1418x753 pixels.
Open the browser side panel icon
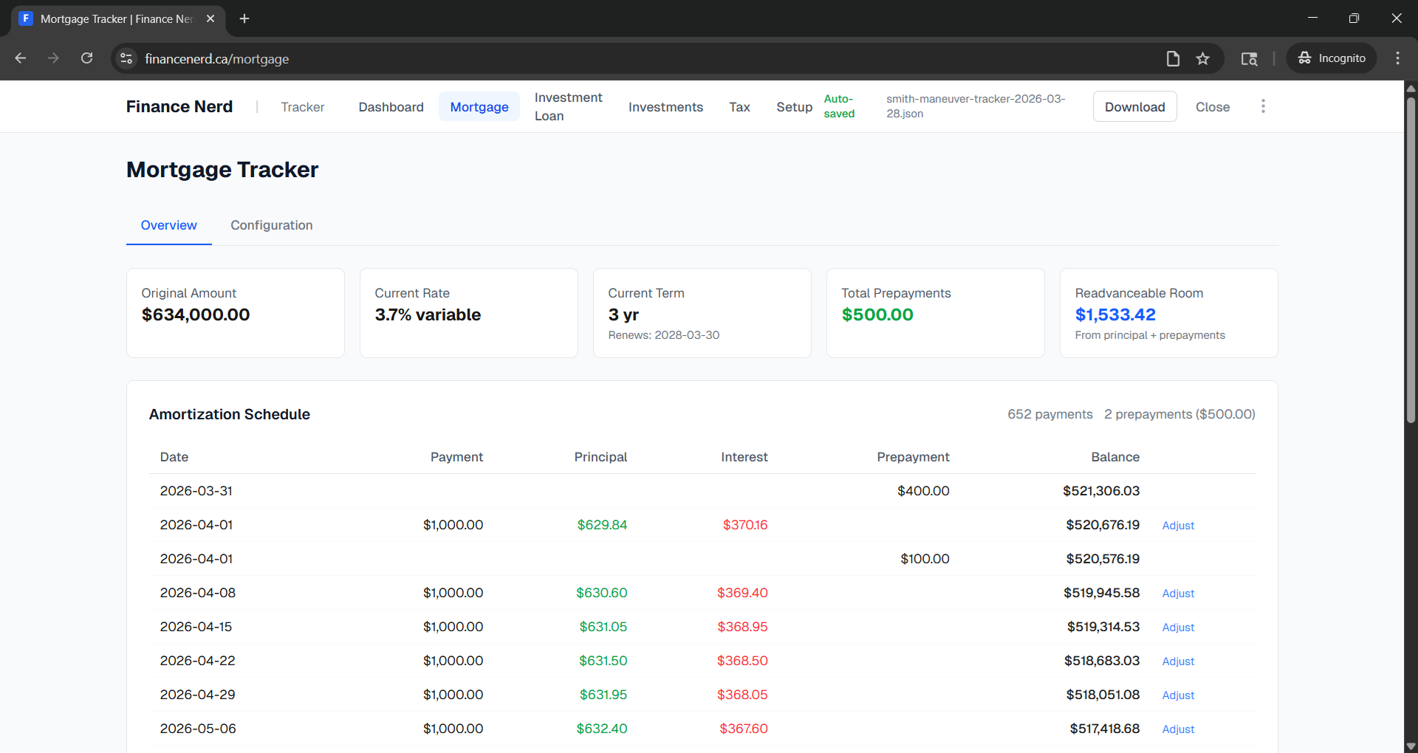coord(1250,58)
